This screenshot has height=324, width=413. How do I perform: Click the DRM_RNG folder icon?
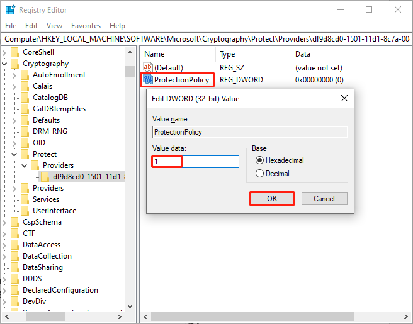[x=25, y=131]
